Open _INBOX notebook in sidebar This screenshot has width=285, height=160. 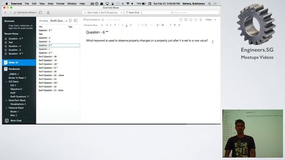coord(14,74)
